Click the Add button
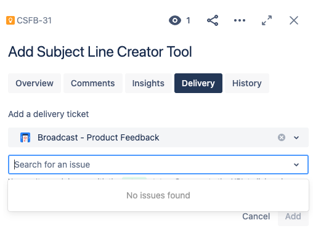The width and height of the screenshot is (313, 236). pos(293,216)
